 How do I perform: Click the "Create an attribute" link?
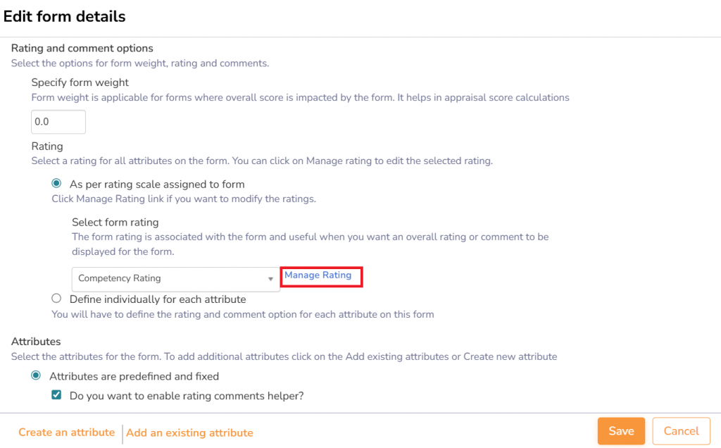pos(66,433)
